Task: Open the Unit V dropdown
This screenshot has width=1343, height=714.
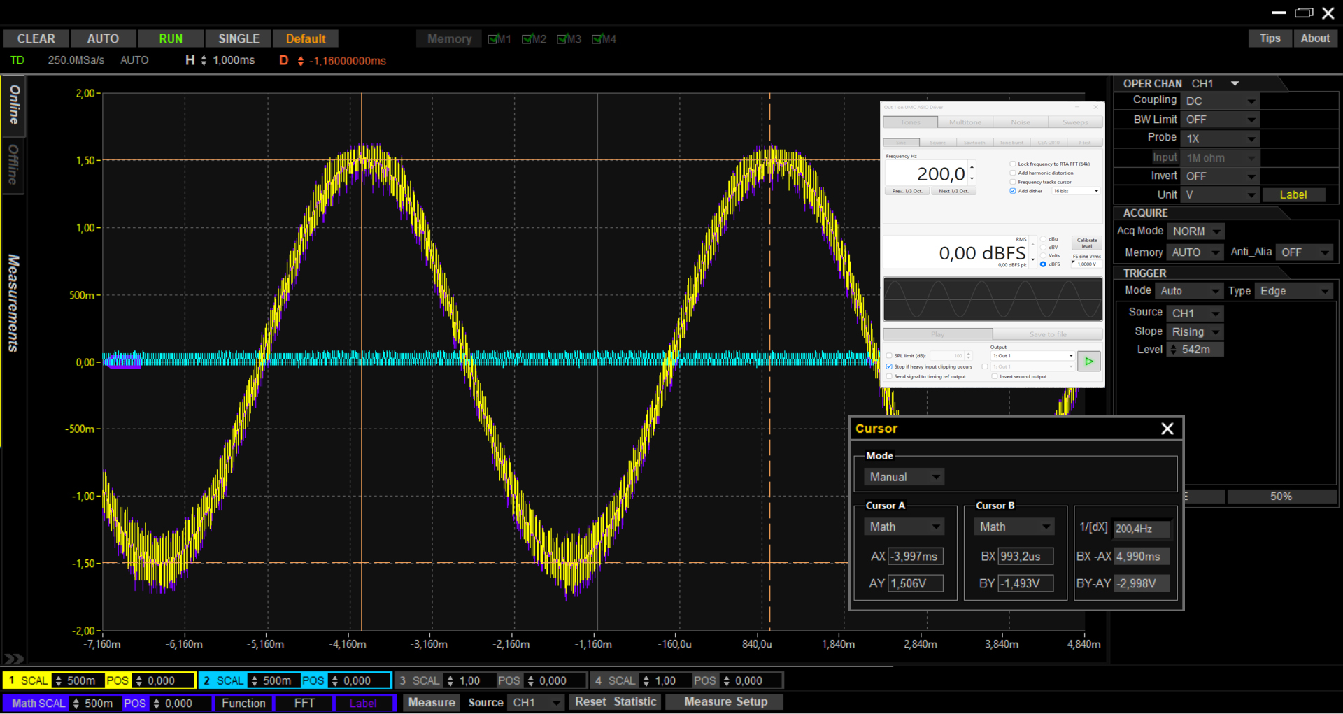Action: click(1219, 195)
